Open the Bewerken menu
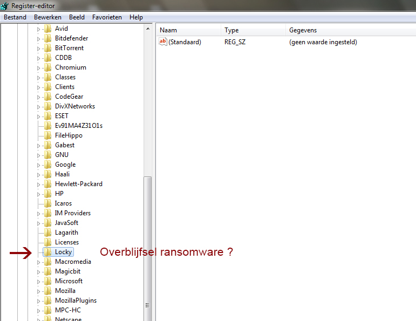Screen dimensions: 416x321 pos(48,17)
